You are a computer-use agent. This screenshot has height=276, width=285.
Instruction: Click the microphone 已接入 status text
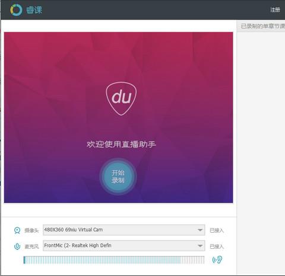coord(217,246)
